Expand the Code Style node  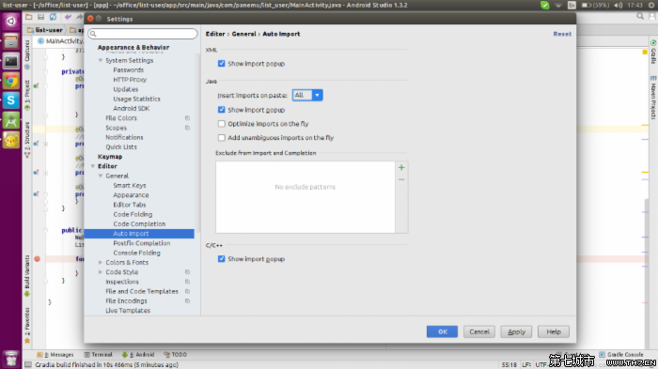coord(101,272)
